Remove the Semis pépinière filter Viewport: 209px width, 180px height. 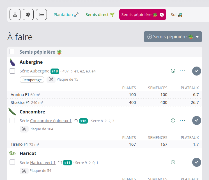pos(162,15)
